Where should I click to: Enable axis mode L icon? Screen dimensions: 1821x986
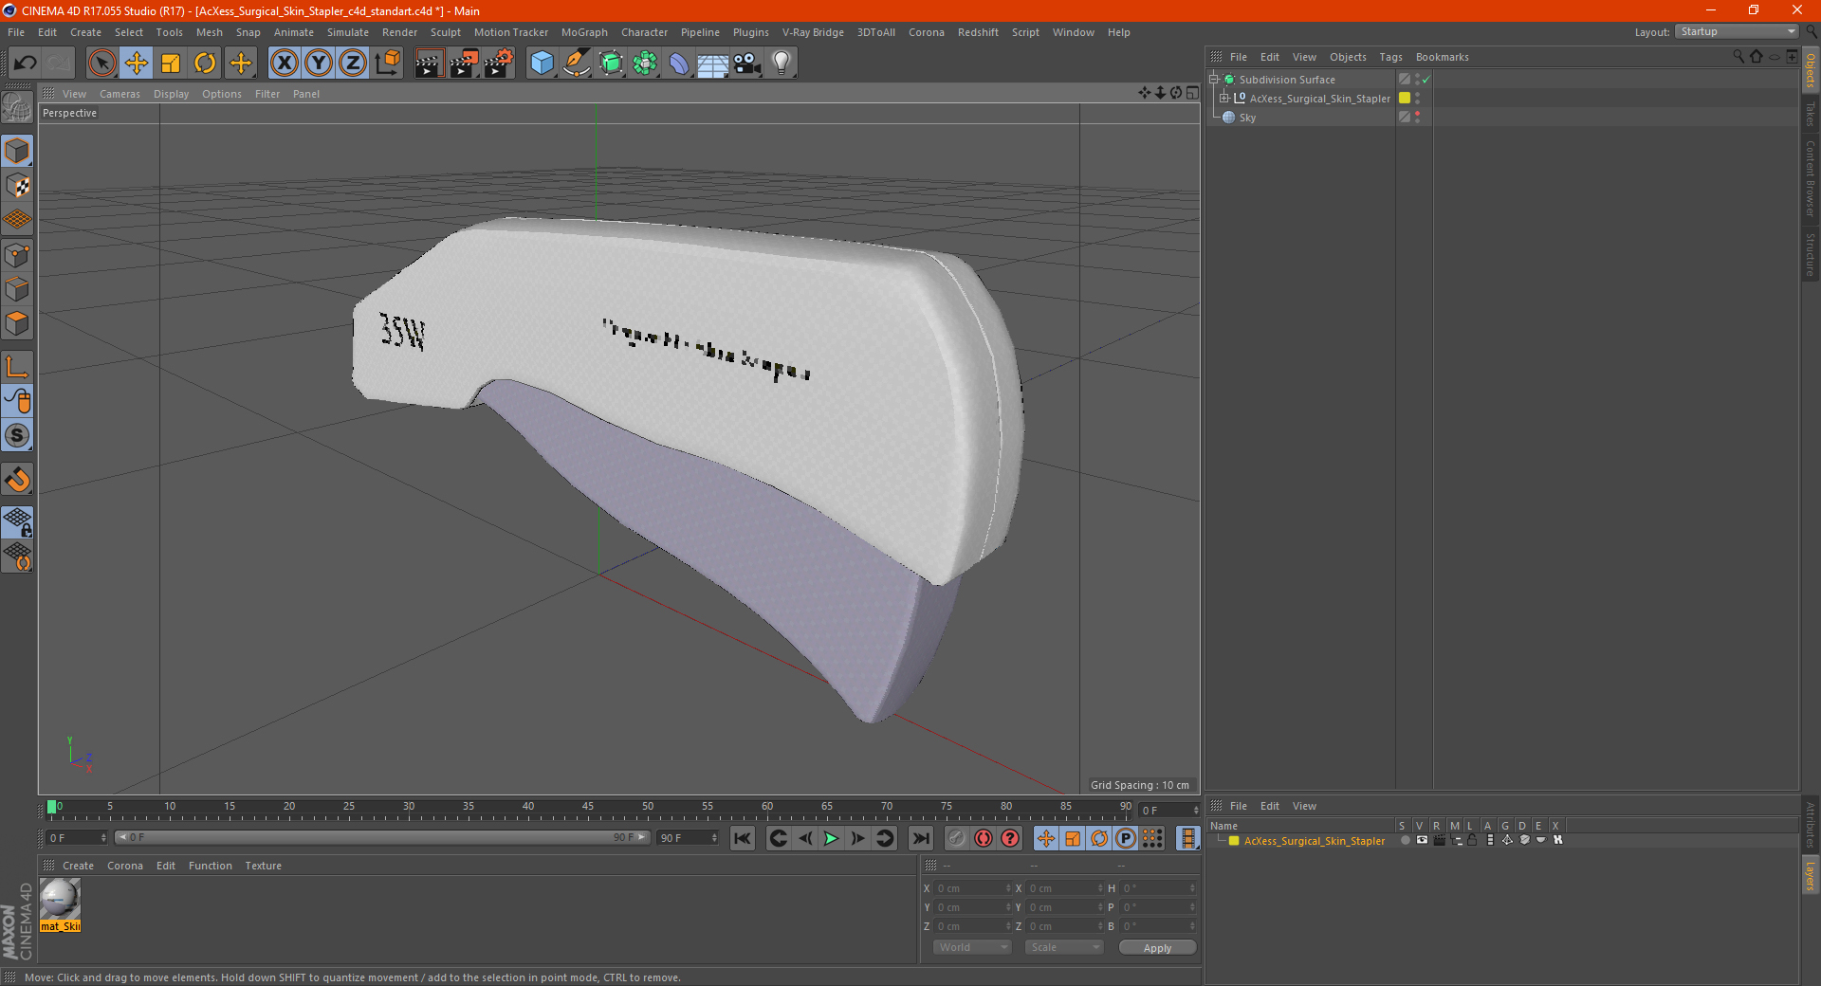click(17, 366)
